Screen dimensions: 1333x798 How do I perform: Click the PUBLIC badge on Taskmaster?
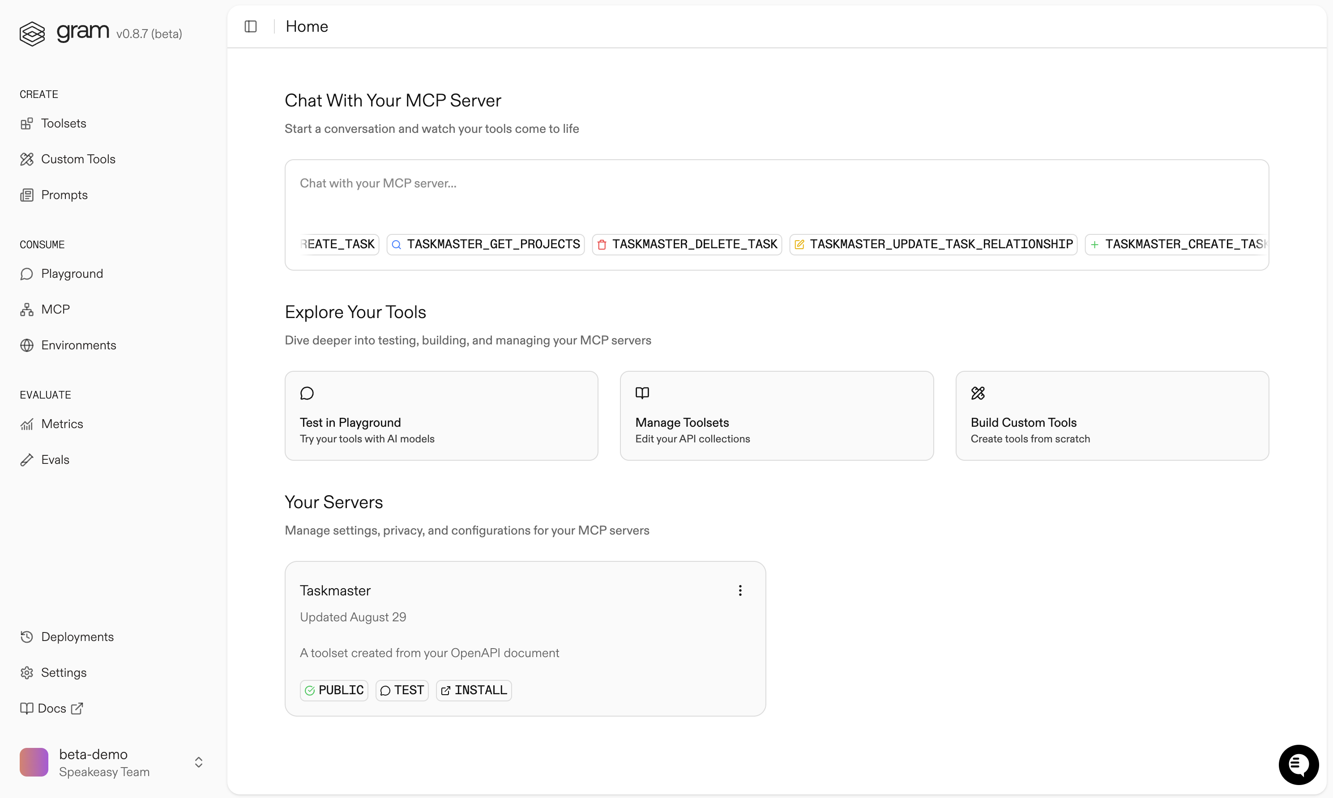(334, 690)
